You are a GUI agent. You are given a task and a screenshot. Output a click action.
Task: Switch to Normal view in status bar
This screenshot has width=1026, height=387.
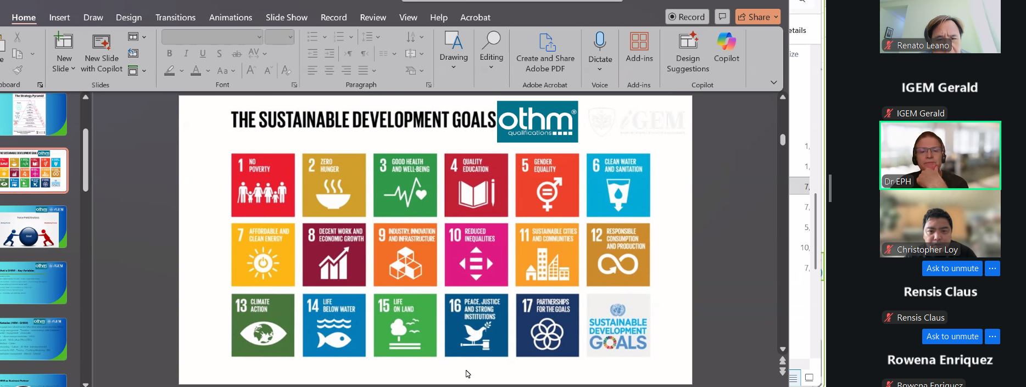[794, 378]
